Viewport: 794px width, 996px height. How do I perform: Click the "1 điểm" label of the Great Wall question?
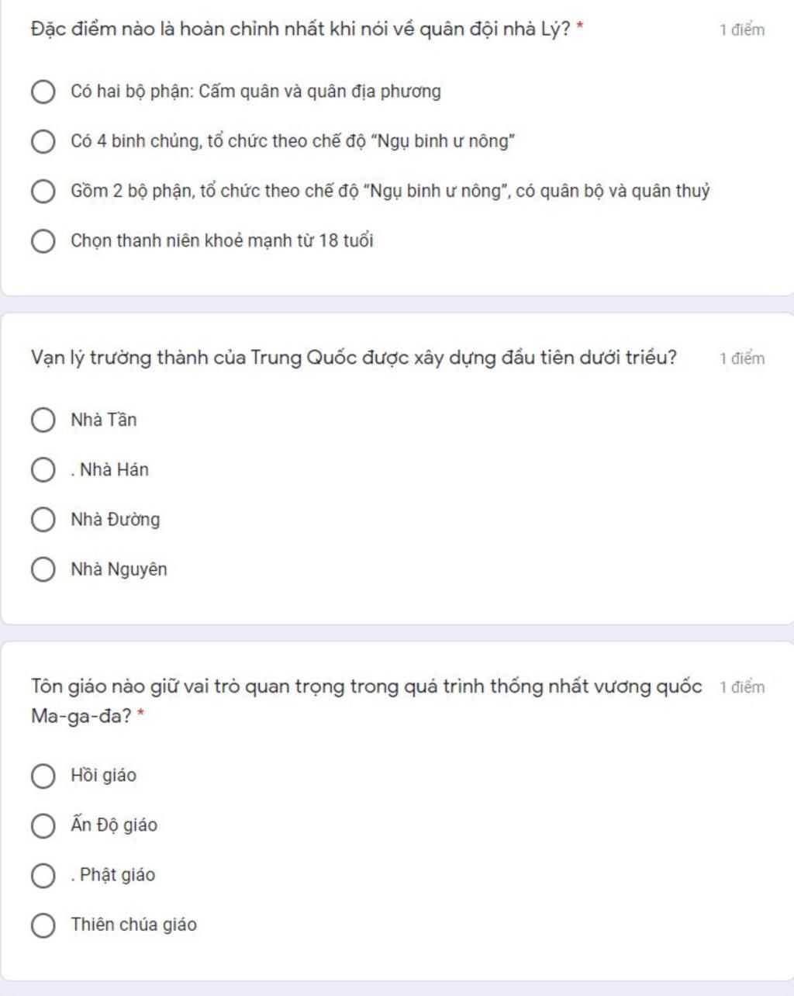742,358
